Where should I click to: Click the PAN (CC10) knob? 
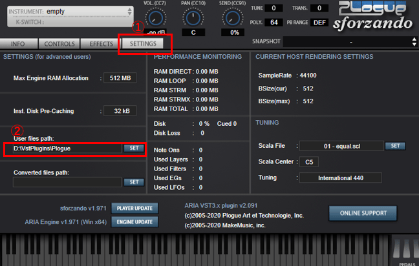[x=193, y=18]
